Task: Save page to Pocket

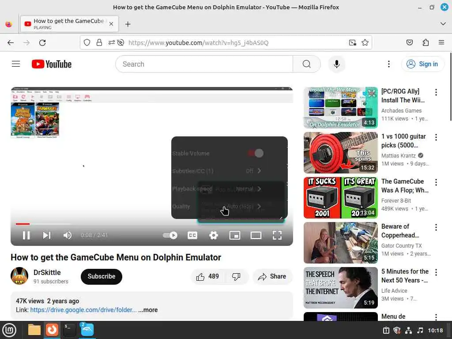Action: click(409, 43)
